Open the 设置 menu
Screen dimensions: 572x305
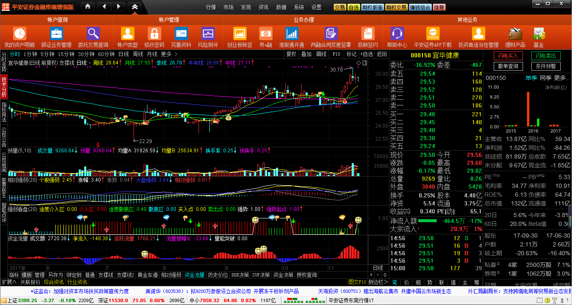click(317, 7)
